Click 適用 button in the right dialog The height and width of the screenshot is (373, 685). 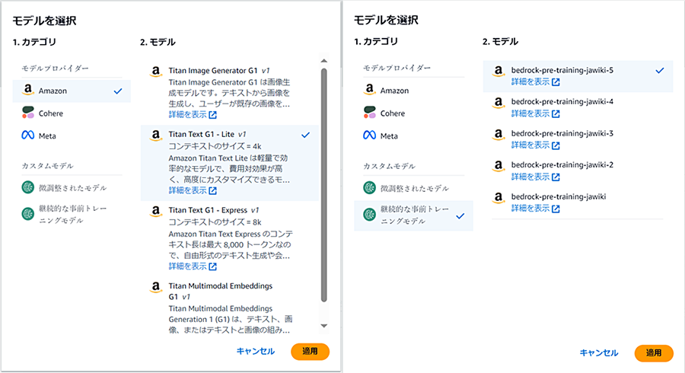(654, 353)
